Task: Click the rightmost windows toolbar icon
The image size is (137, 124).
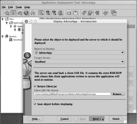Action: 114,13
